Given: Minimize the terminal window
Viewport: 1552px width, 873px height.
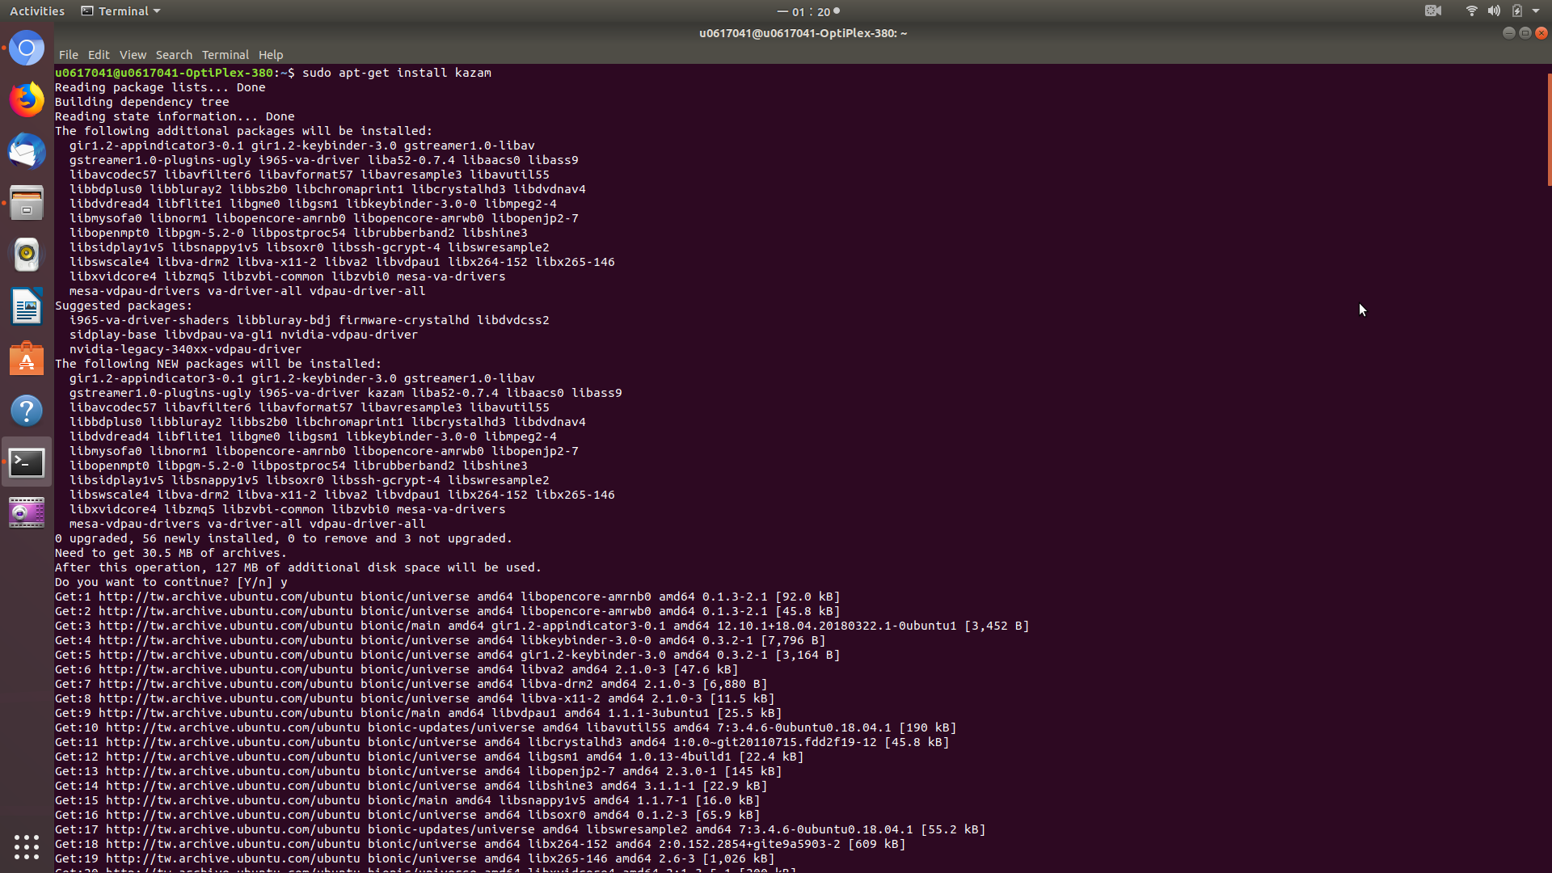Looking at the screenshot, I should (1508, 33).
